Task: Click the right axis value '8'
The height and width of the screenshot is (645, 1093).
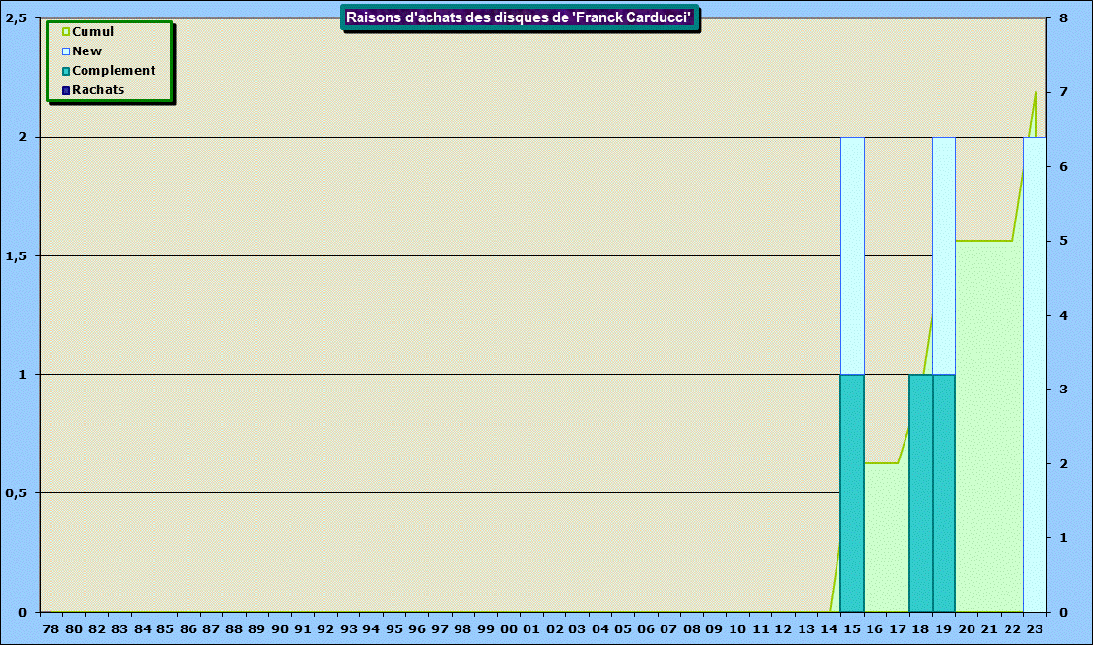Action: [x=1064, y=18]
